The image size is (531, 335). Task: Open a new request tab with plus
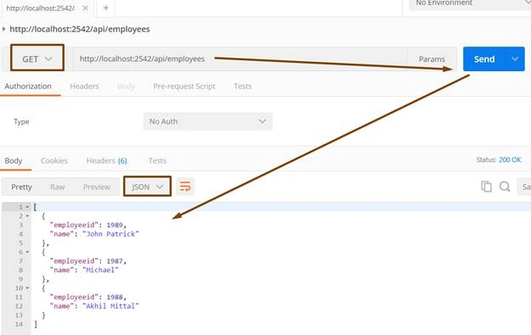coord(105,8)
